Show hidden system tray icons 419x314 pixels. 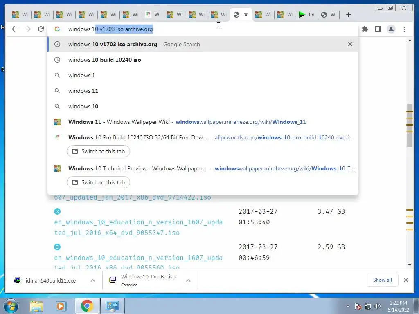coord(348,306)
